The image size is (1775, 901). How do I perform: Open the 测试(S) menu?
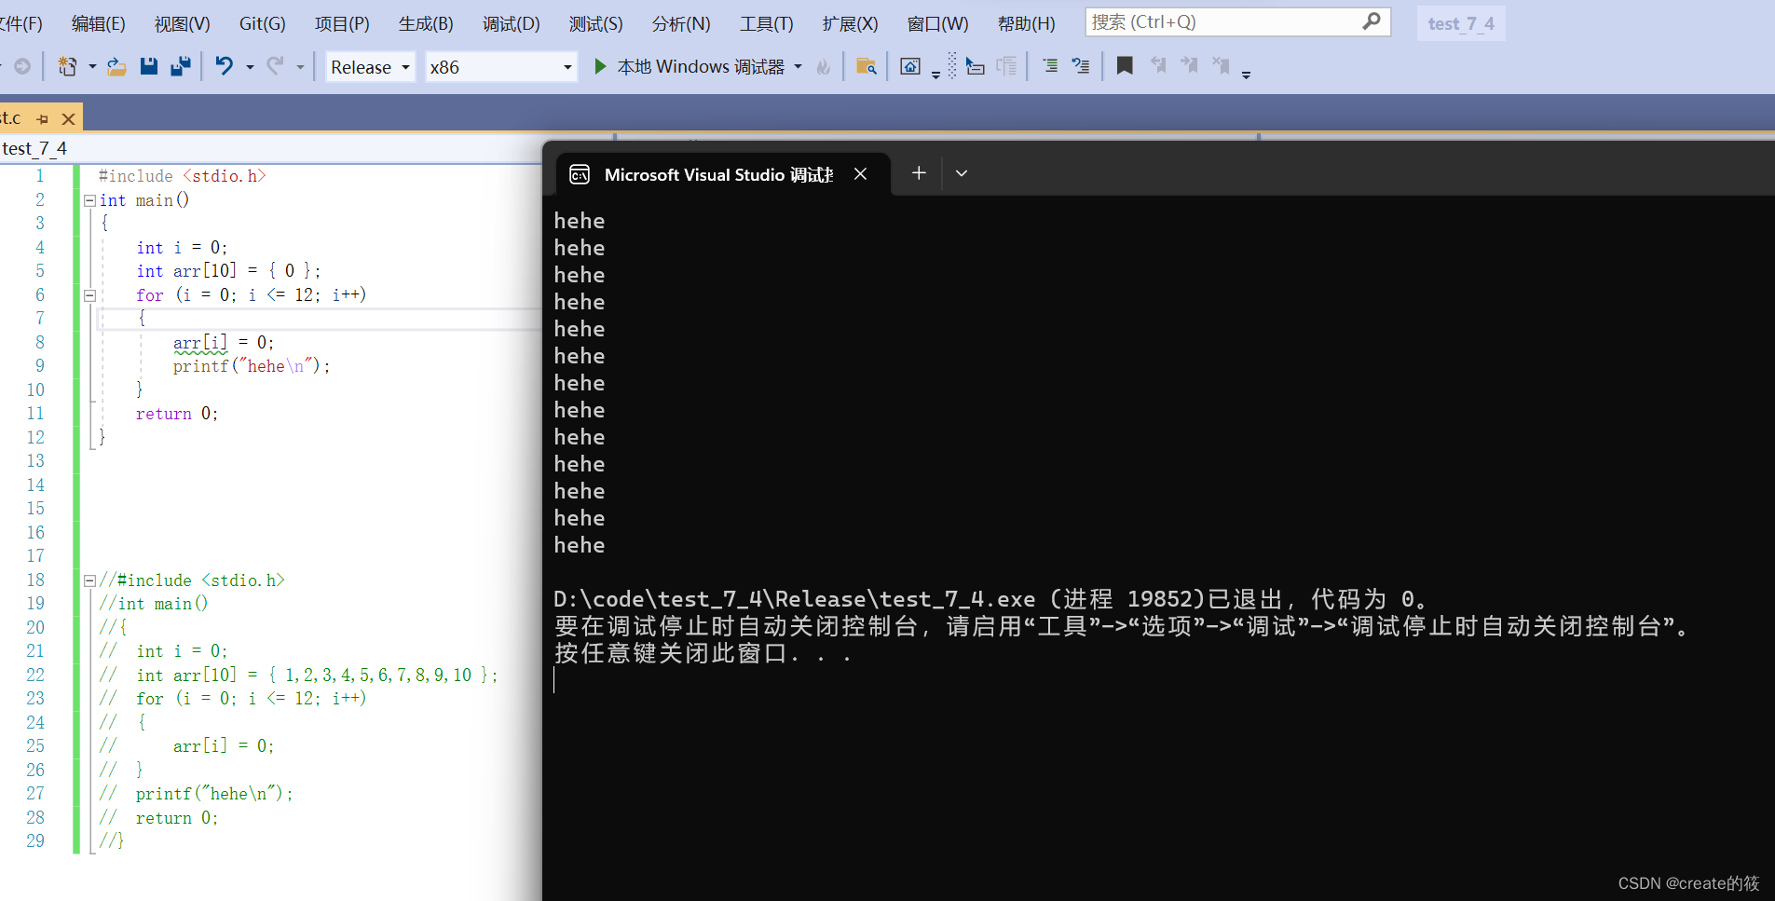point(595,23)
